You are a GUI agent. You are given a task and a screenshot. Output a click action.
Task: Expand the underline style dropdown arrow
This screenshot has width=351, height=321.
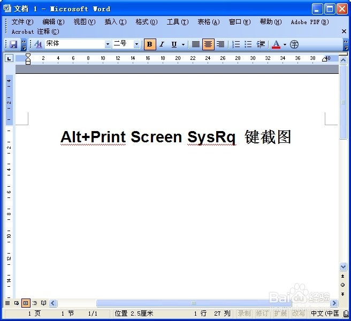coord(183,44)
